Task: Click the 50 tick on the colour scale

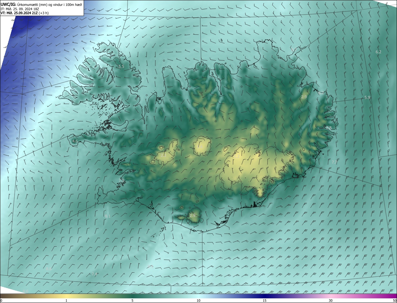Action: tap(394, 301)
